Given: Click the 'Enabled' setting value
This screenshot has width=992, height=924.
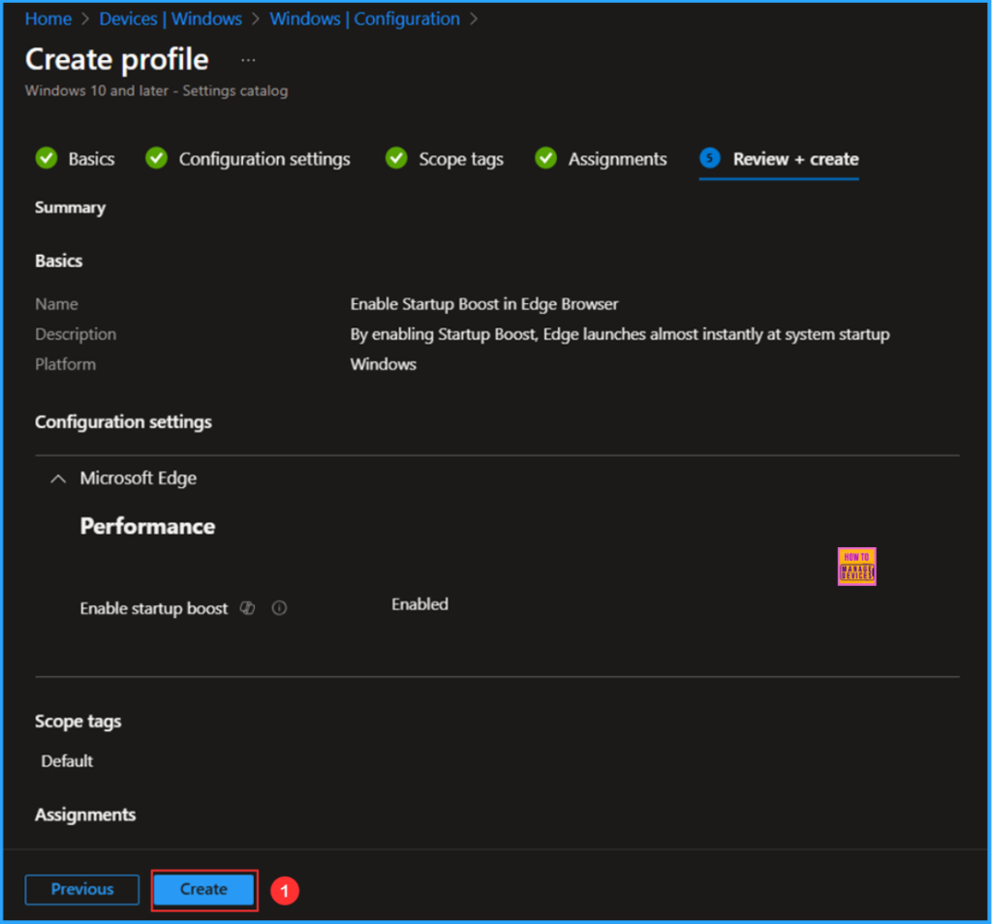Looking at the screenshot, I should pos(419,604).
